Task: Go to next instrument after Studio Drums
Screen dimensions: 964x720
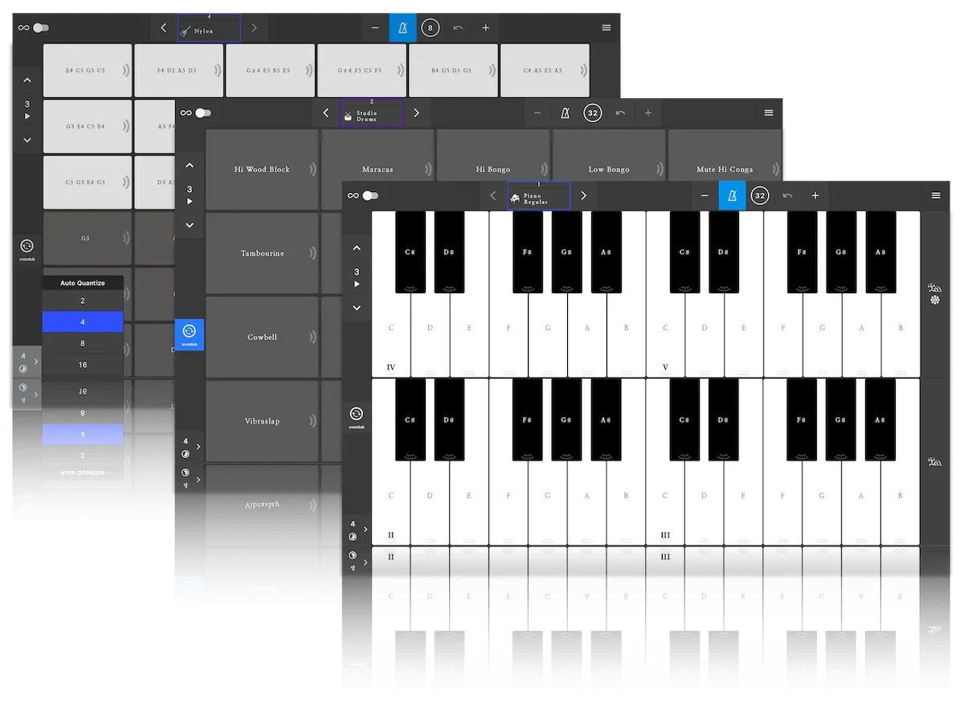Action: [416, 113]
